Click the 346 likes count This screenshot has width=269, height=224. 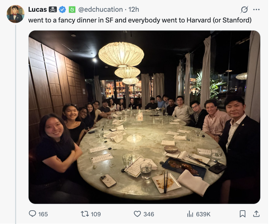[x=149, y=214]
